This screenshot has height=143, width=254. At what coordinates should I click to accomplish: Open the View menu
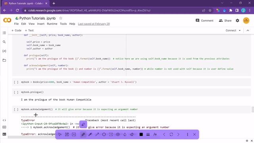31,24
